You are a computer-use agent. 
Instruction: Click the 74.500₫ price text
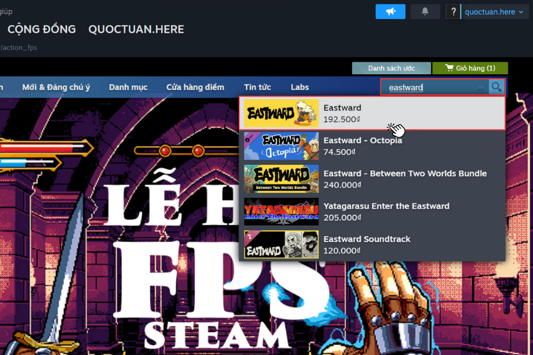[339, 152]
